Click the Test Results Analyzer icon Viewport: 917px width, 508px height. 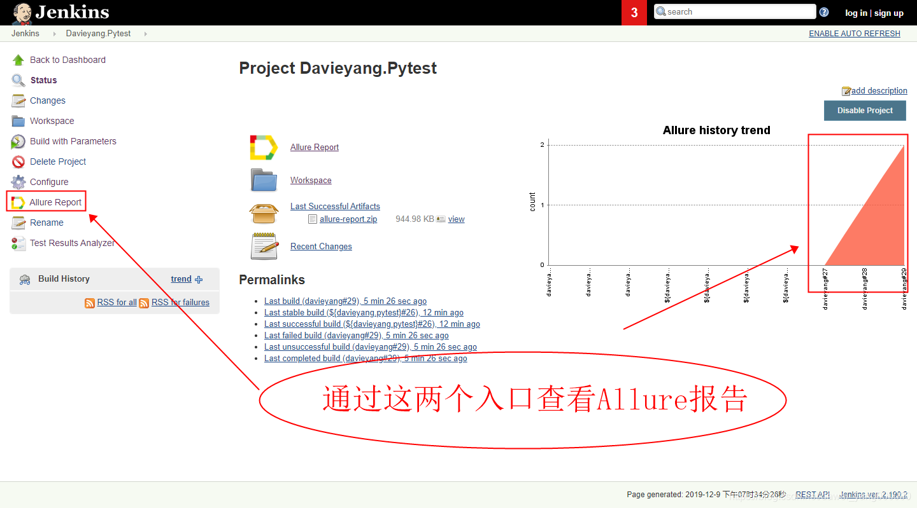[x=18, y=243]
